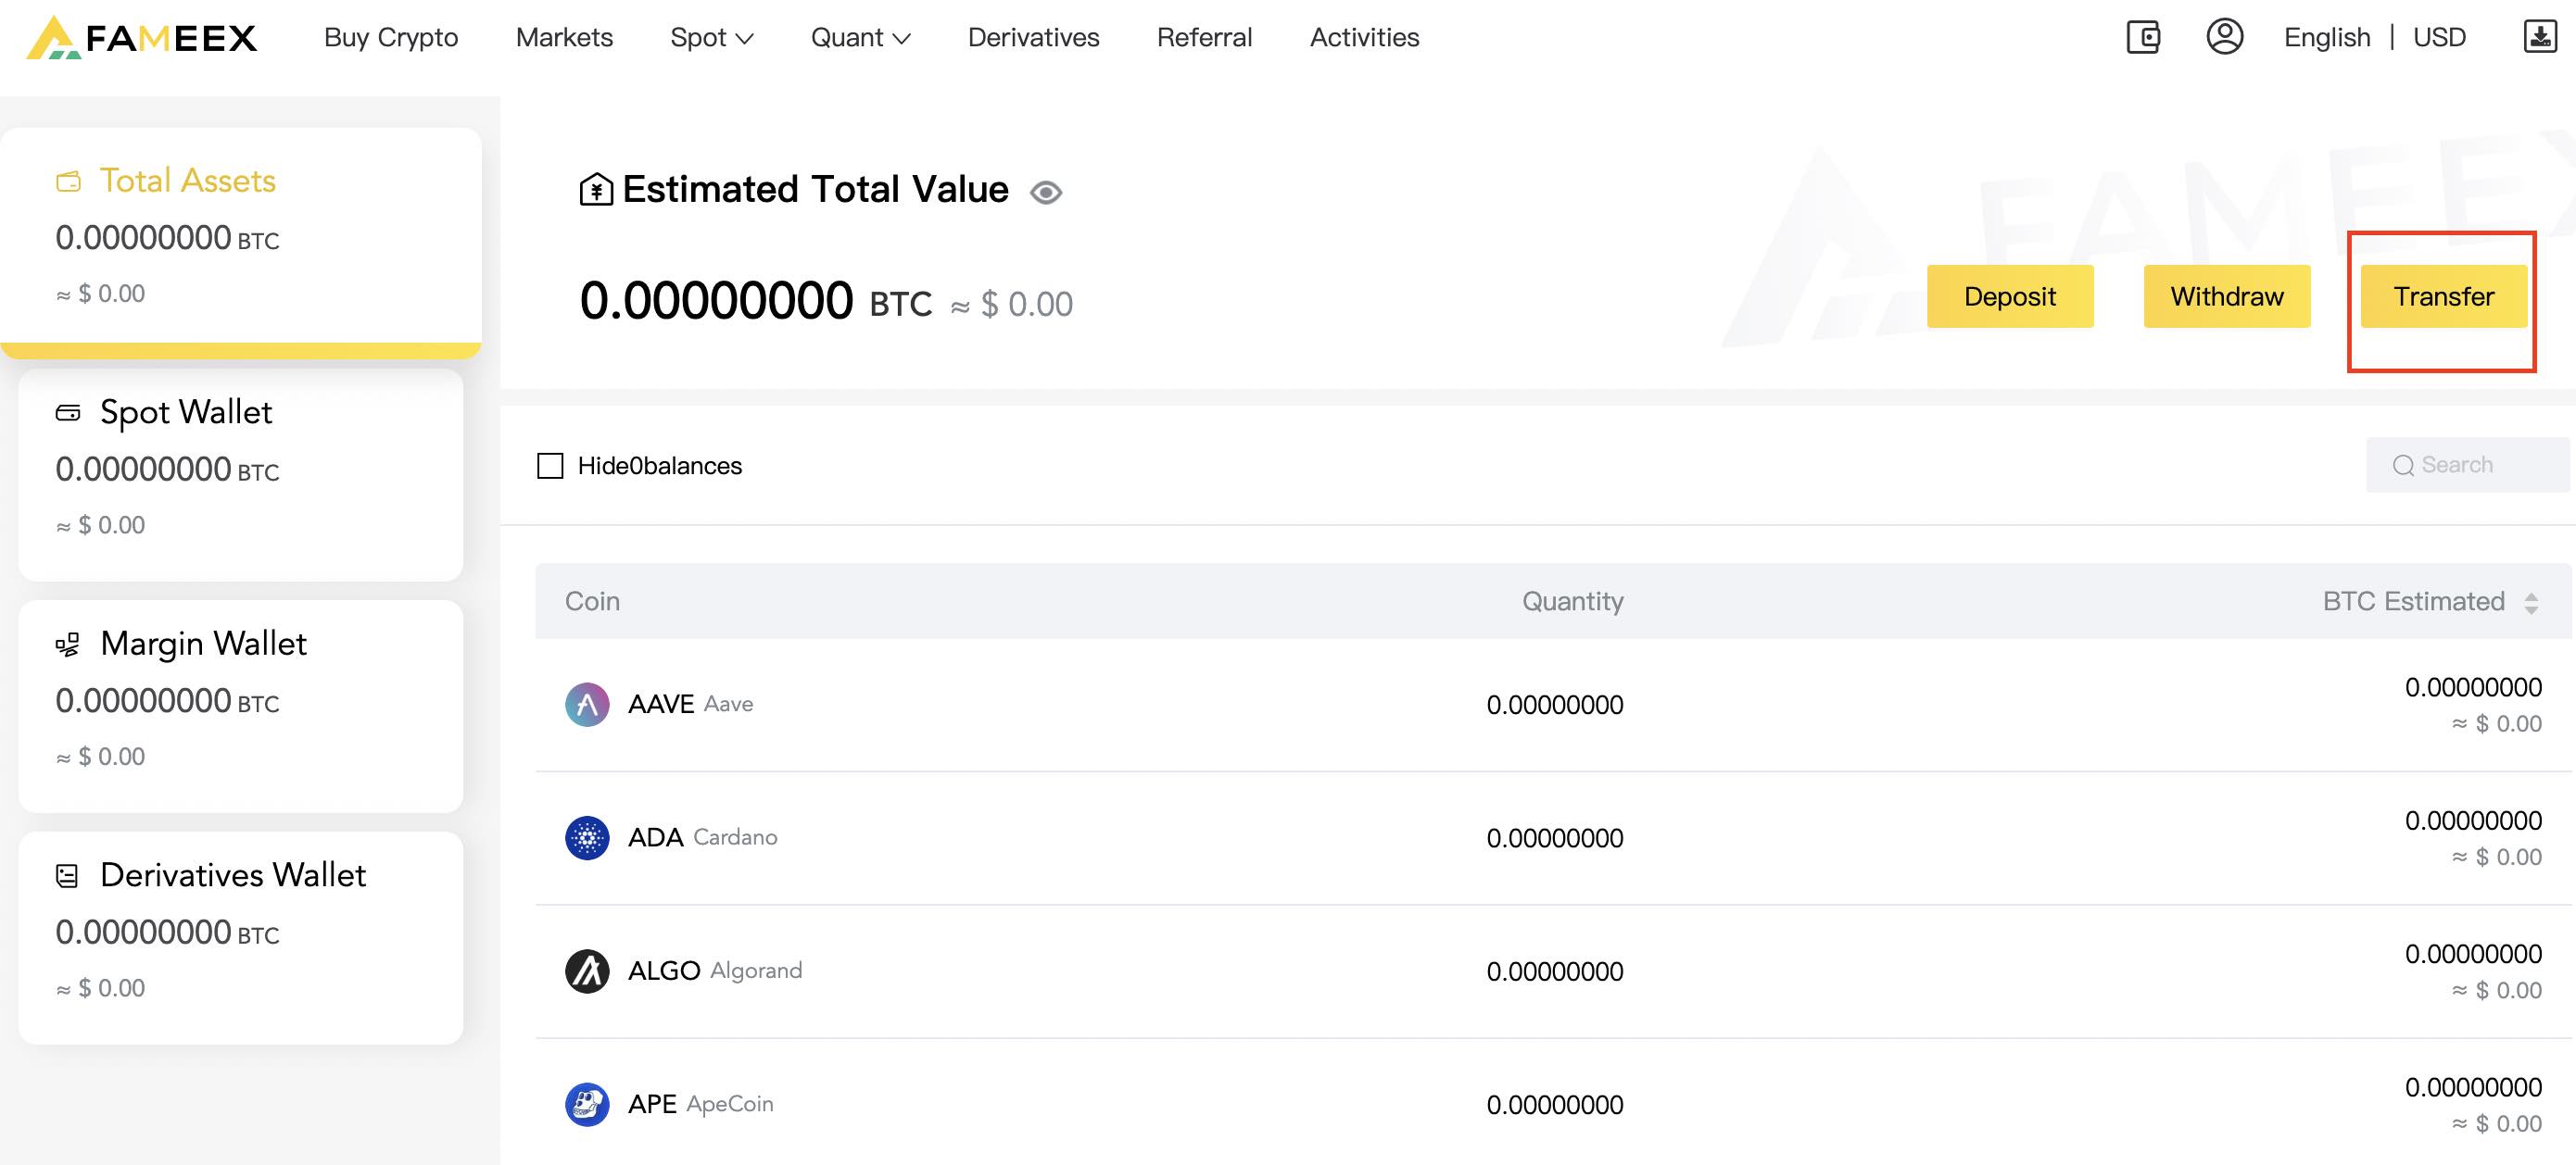Enable the Hide0balances checkbox
The height and width of the screenshot is (1165, 2576).
pyautogui.click(x=550, y=466)
